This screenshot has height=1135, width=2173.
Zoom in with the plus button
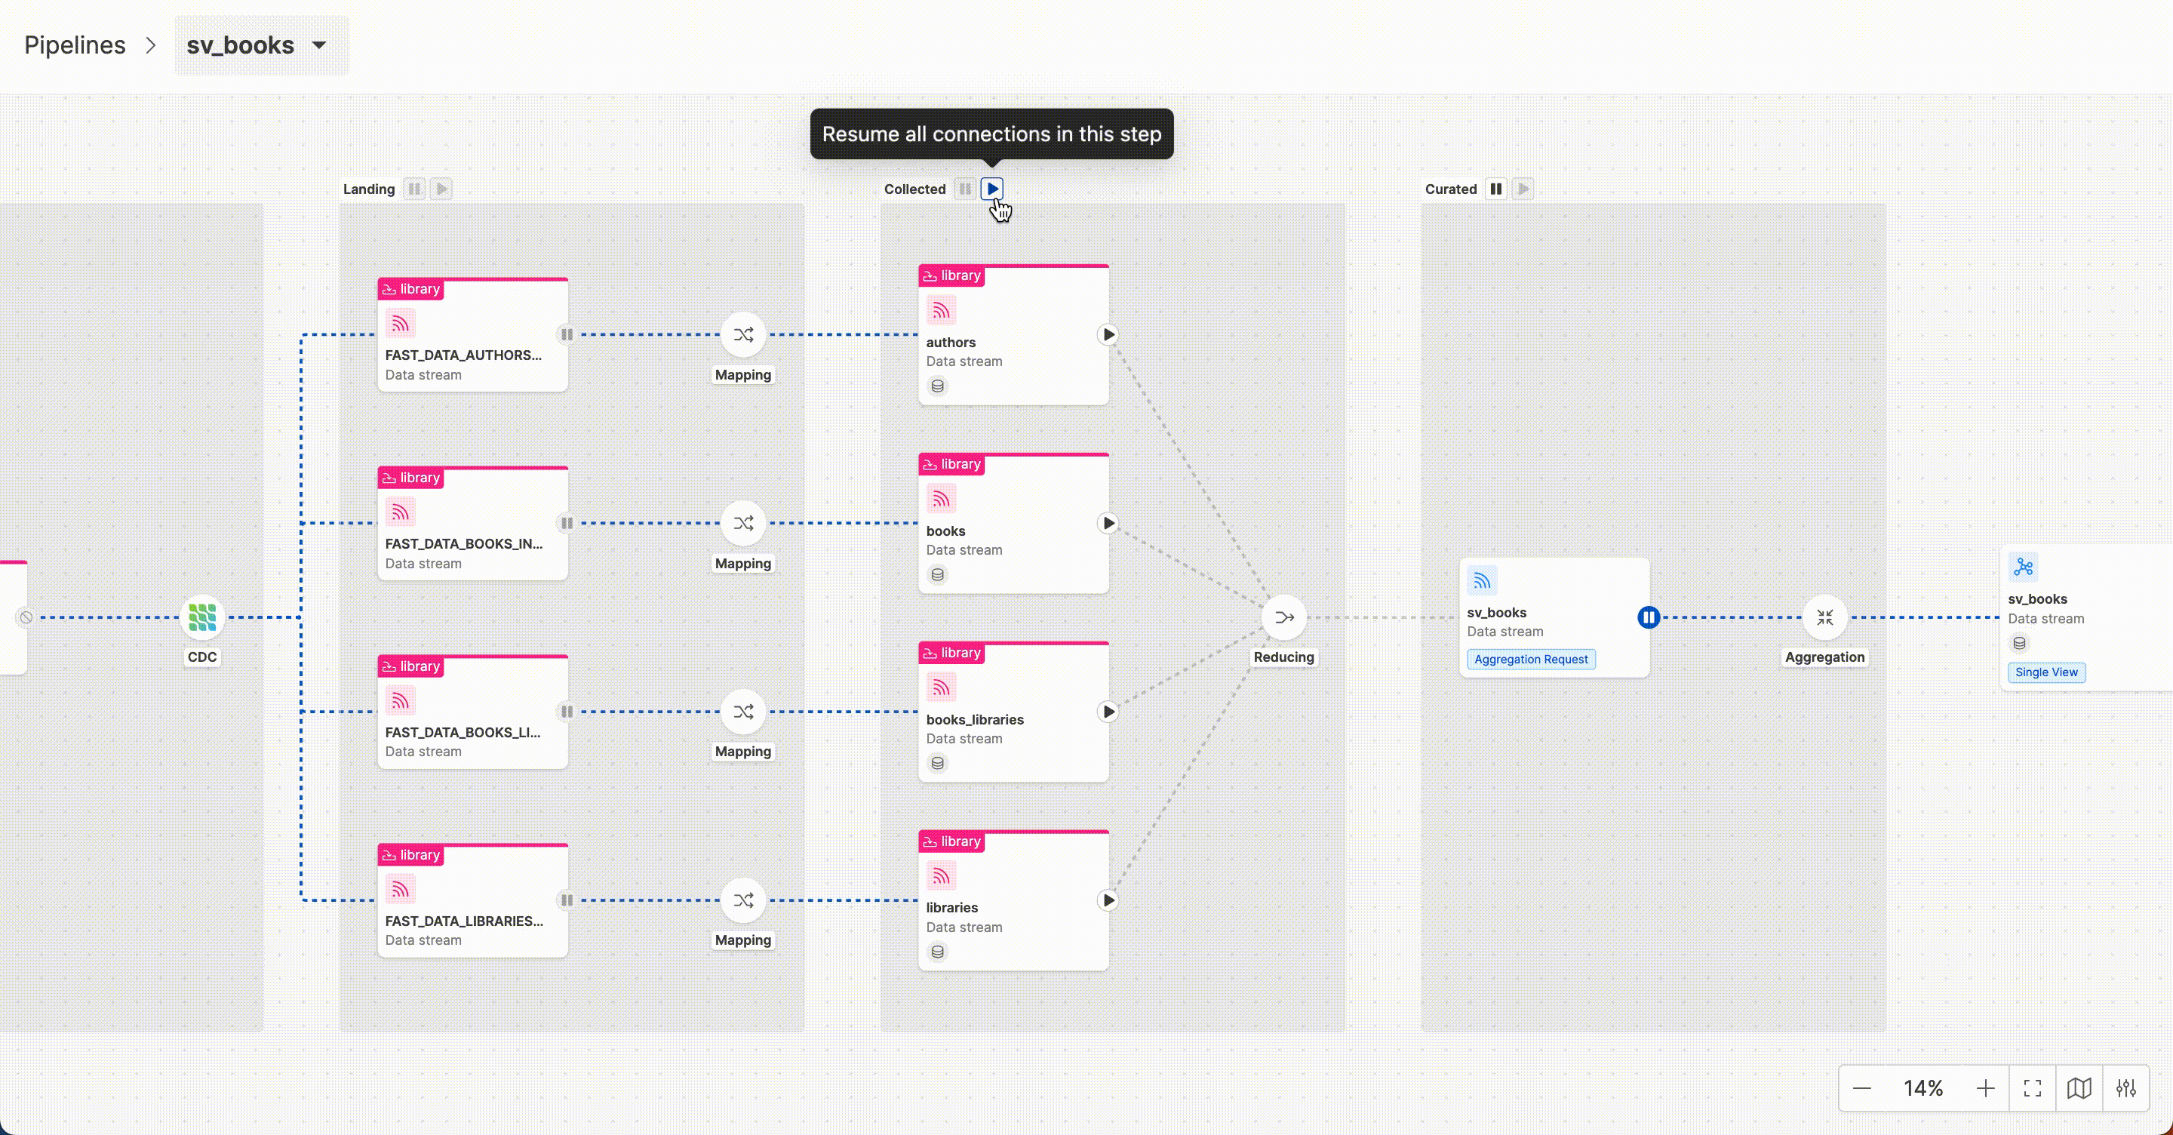point(1985,1087)
